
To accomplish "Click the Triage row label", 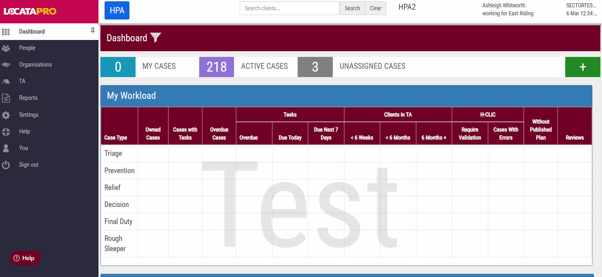I will point(113,154).
